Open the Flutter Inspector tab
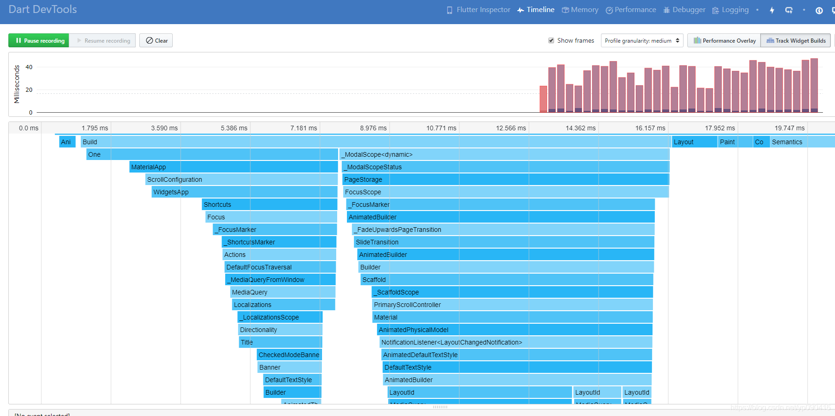This screenshot has height=416, width=835. (478, 10)
